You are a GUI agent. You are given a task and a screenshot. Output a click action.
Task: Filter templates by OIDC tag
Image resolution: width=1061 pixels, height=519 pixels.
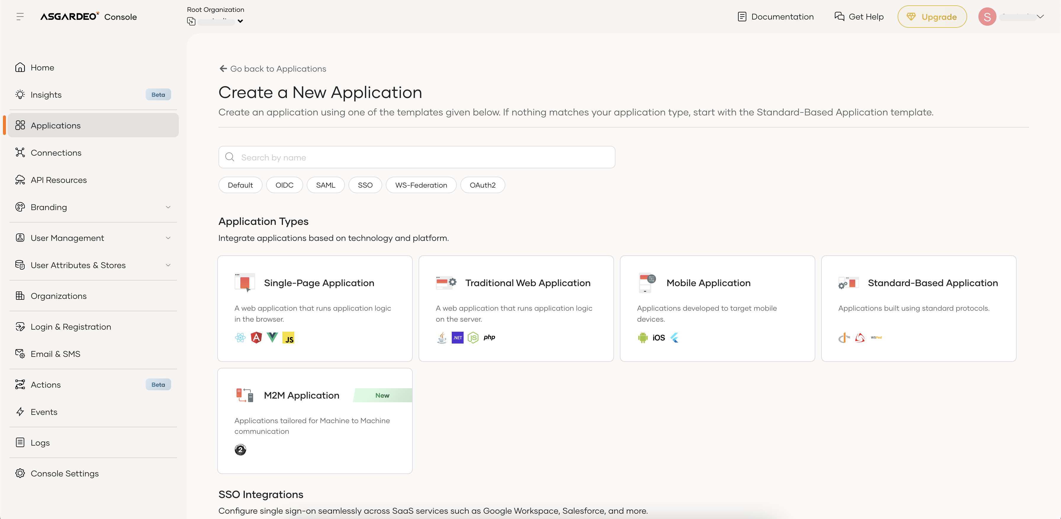pyautogui.click(x=284, y=185)
